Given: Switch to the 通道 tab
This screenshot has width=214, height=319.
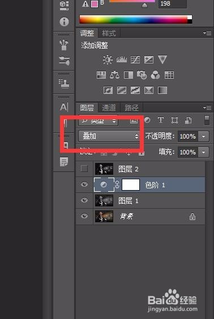Looking at the screenshot, I should point(109,107).
